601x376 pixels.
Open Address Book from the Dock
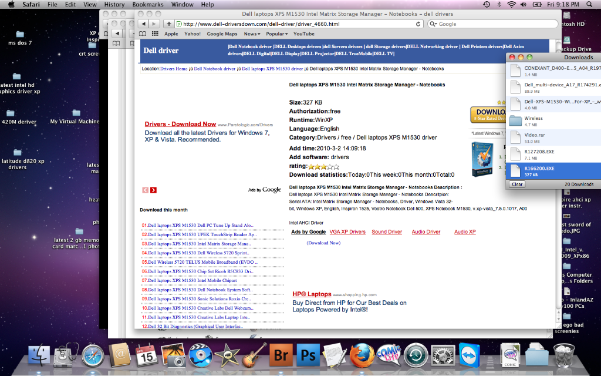[119, 355]
